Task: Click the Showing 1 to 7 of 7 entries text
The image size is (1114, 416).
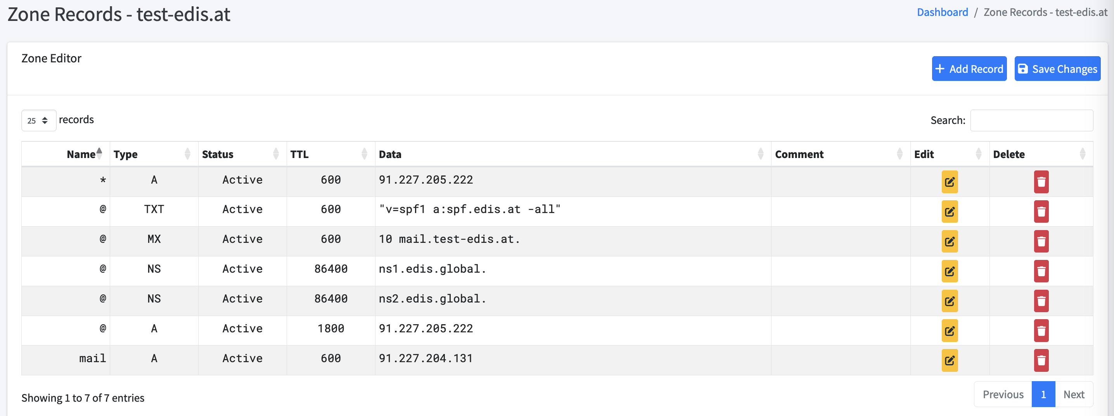Action: pyautogui.click(x=83, y=398)
